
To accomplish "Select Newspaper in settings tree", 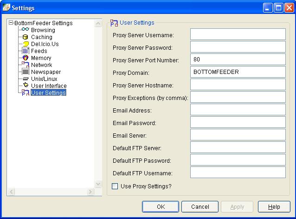I will point(46,72).
